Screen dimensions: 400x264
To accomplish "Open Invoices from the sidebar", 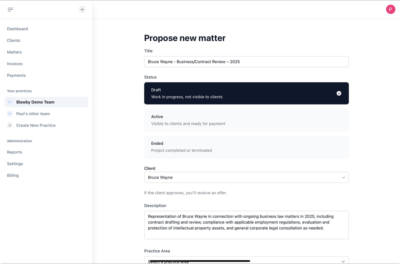I will click(x=15, y=64).
